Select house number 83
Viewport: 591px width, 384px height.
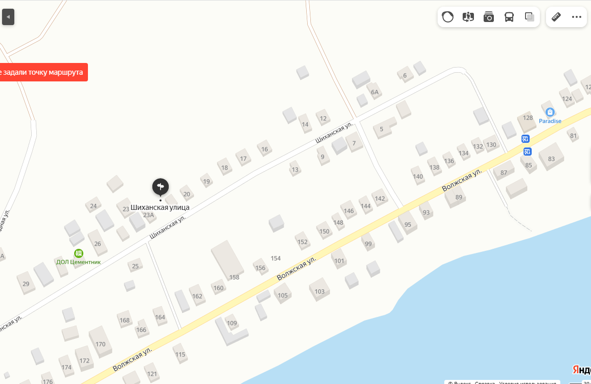tap(552, 157)
